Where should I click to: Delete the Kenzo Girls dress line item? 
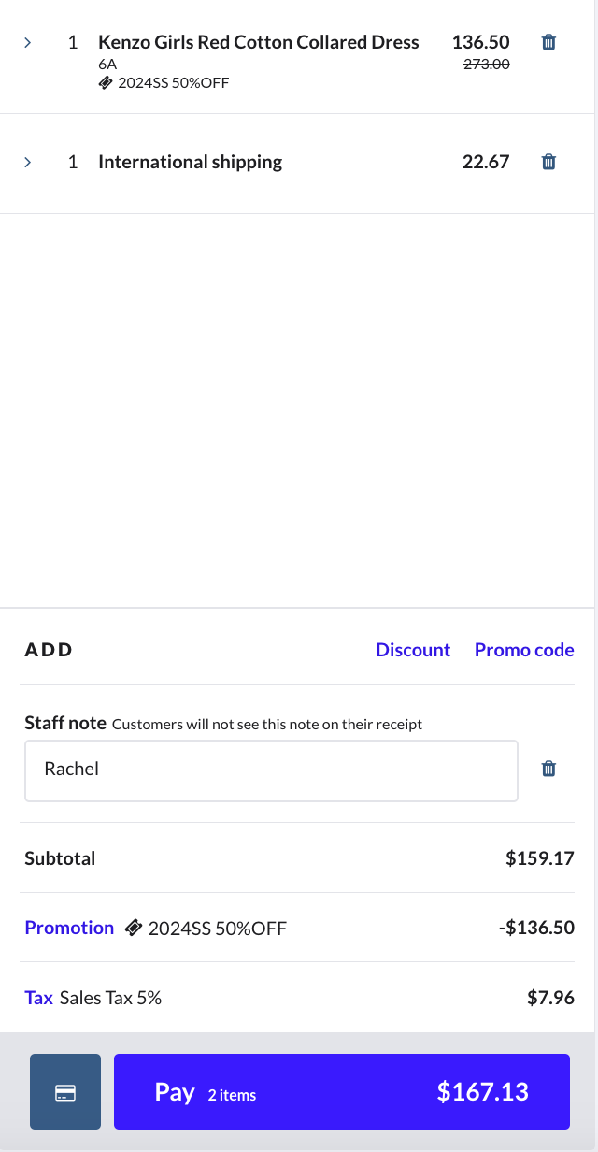548,42
